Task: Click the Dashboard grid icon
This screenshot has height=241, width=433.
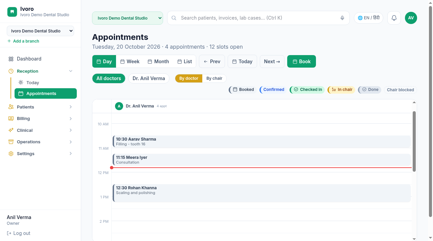Action: [11, 59]
